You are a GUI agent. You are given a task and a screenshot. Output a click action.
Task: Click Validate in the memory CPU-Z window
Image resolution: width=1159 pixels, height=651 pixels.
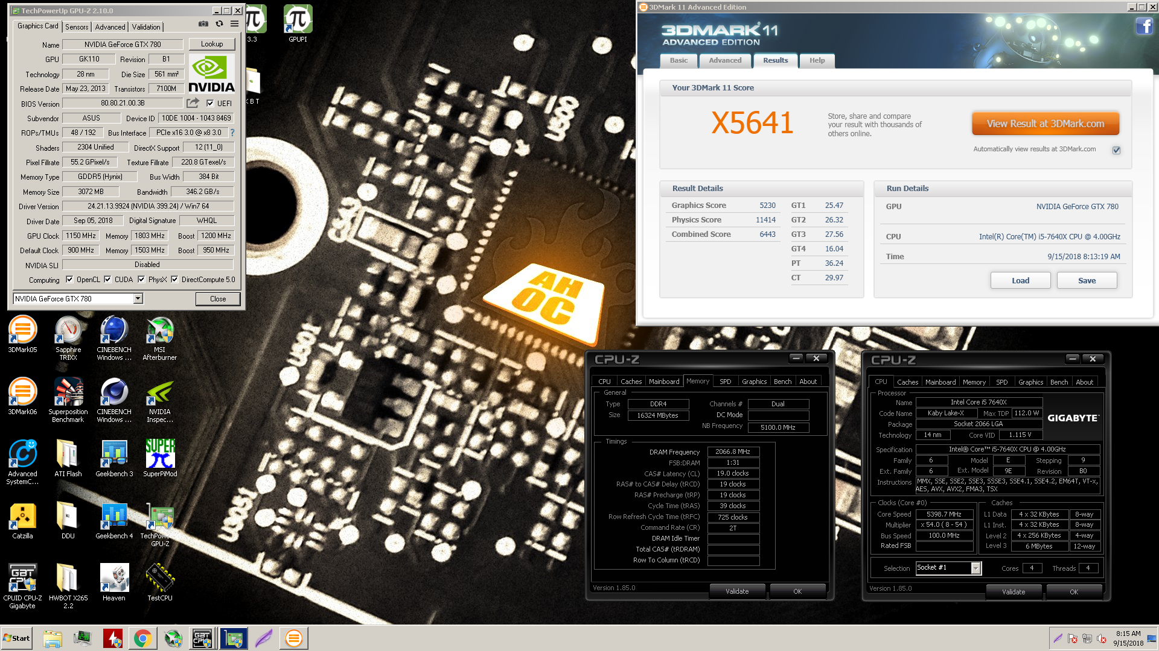pyautogui.click(x=737, y=591)
